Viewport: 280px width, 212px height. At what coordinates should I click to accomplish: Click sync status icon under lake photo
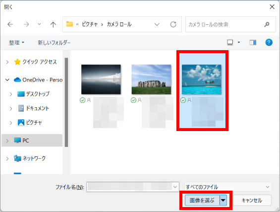point(82,100)
